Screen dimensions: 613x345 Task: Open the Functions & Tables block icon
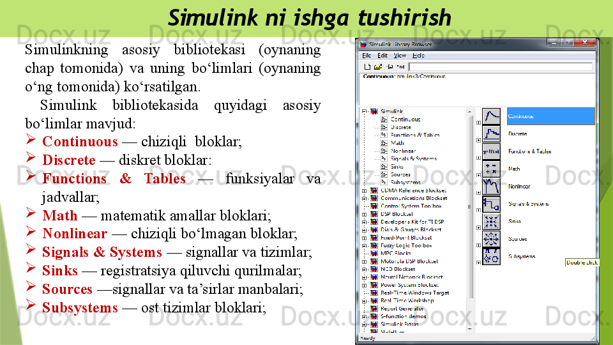(x=491, y=151)
